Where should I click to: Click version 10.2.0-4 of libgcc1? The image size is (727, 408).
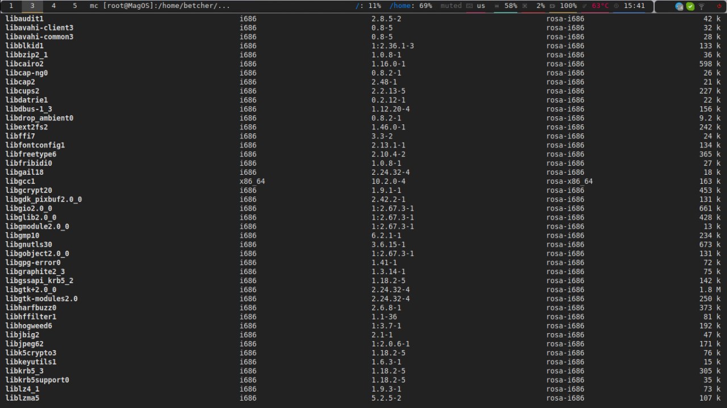388,182
